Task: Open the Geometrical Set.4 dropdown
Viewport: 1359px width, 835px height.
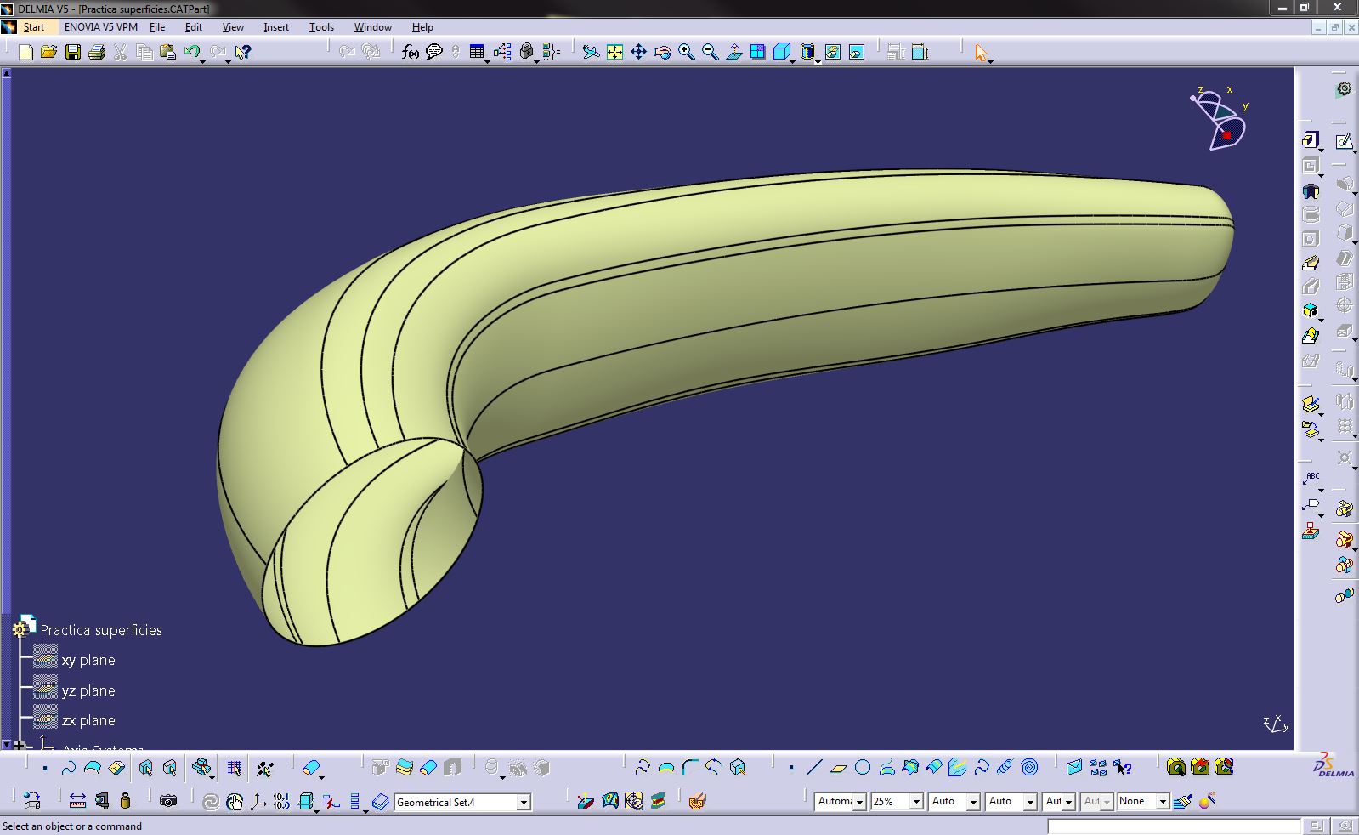Action: point(524,802)
